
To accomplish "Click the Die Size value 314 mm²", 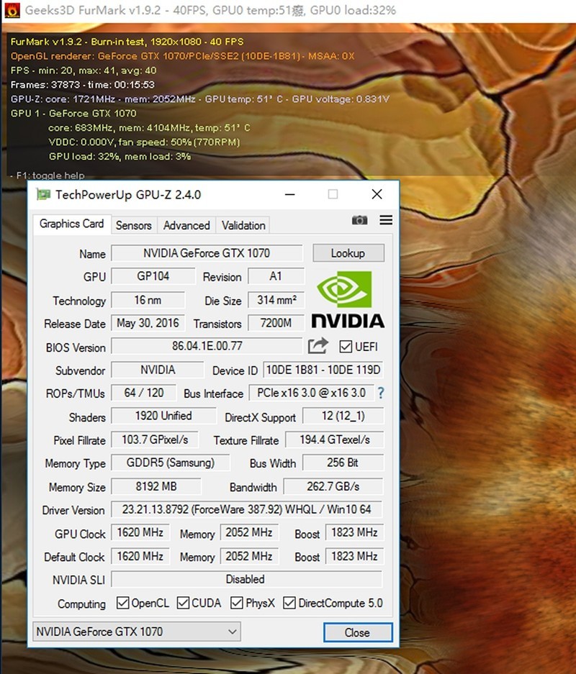I will [276, 300].
